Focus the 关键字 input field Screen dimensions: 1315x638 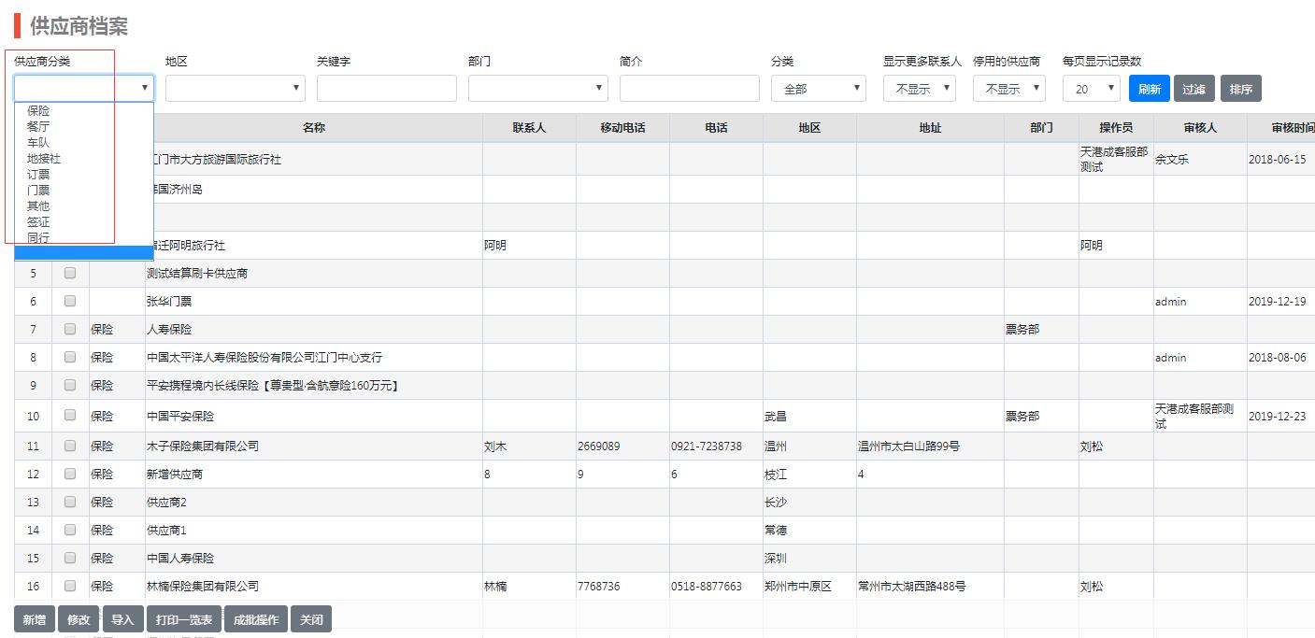[387, 88]
